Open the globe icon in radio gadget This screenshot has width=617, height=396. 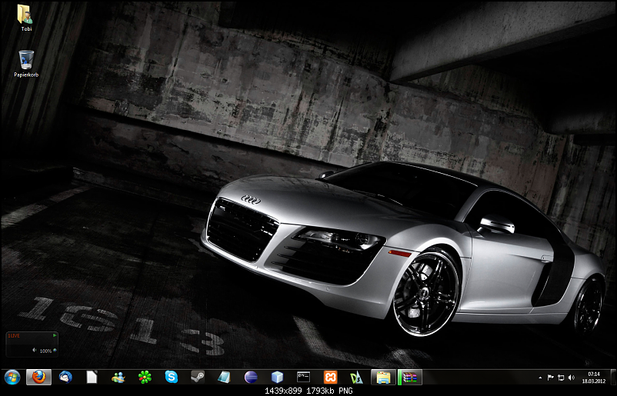click(x=55, y=350)
